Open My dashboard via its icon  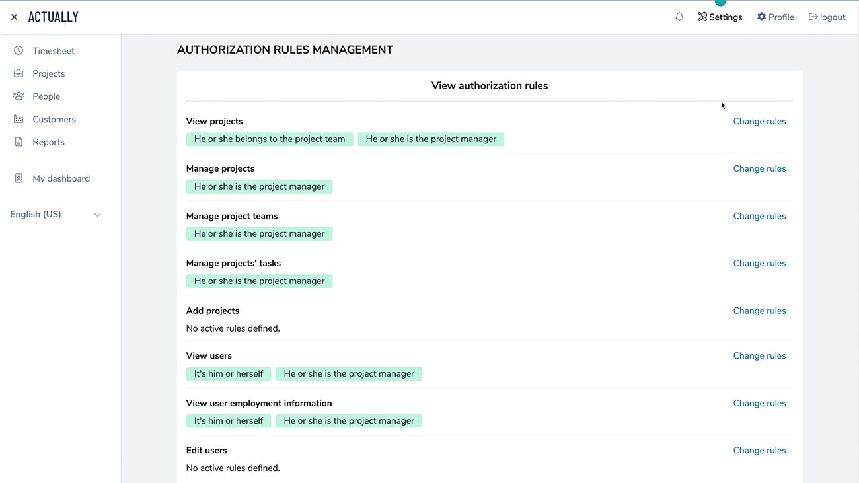19,178
